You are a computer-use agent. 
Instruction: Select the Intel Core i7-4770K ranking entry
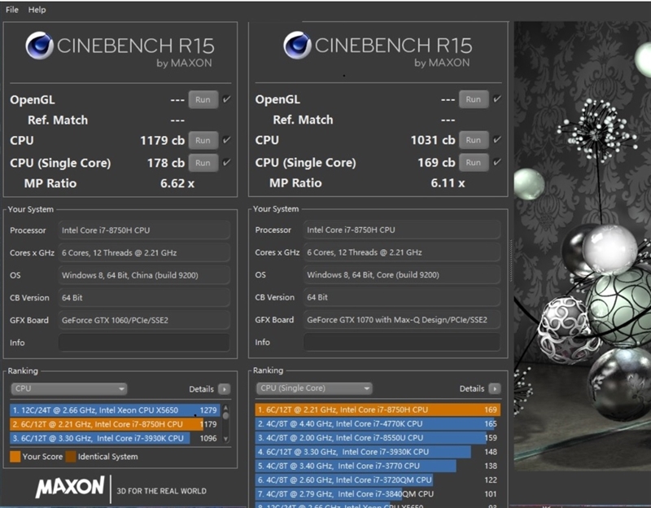[x=374, y=423]
